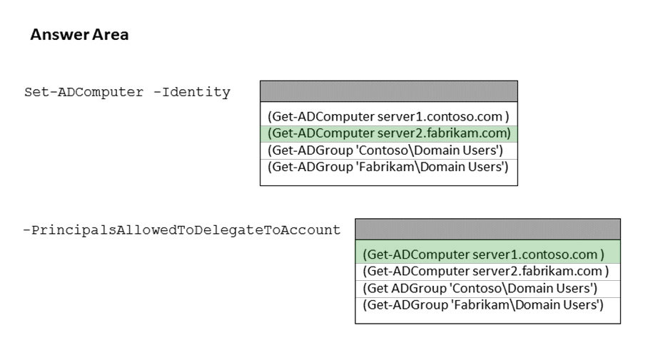Image resolution: width=663 pixels, height=360 pixels.
Task: Click the 'Answer Area' heading
Action: pos(79,35)
